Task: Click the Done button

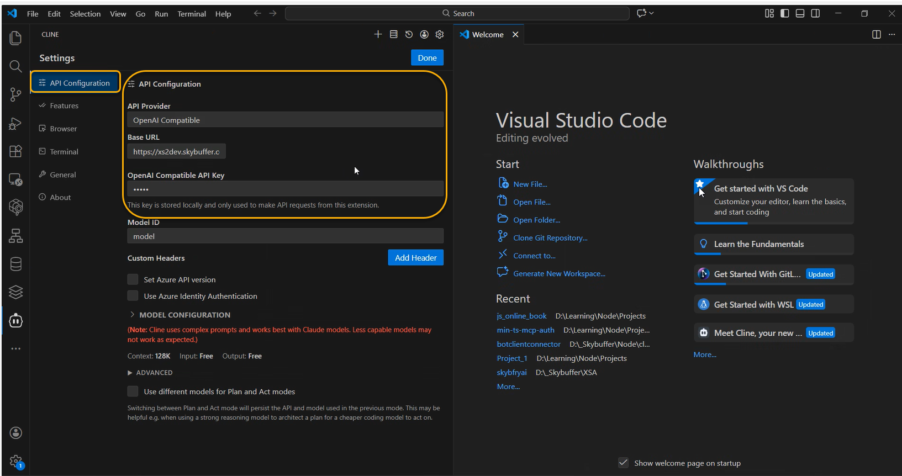Action: pyautogui.click(x=427, y=58)
